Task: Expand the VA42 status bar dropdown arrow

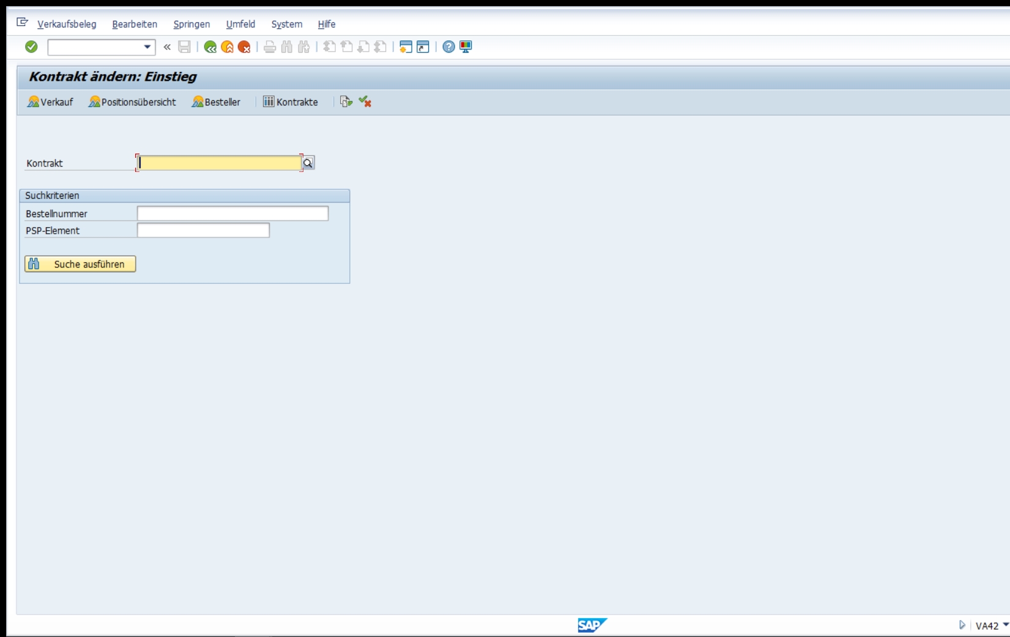Action: tap(1006, 625)
